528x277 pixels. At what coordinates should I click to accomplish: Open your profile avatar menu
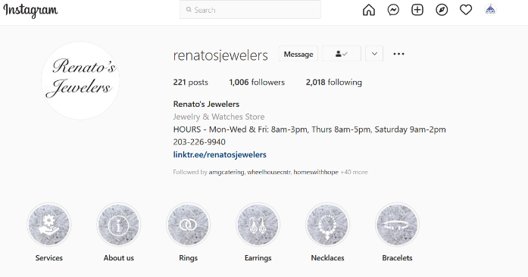click(490, 10)
